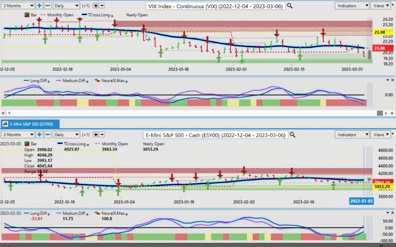Screen dimensions: 396x247
Task: Click blue 2023-03-03 date marker on E-Mini axis
Action: click(362, 201)
